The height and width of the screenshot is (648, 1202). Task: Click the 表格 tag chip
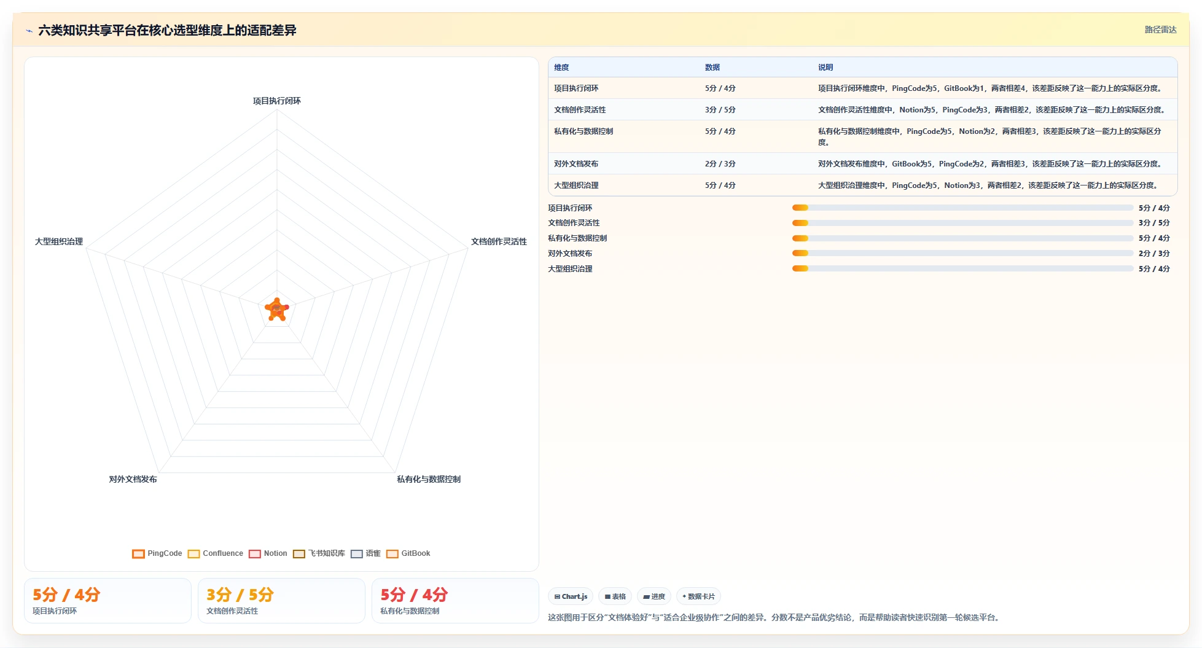tap(615, 596)
